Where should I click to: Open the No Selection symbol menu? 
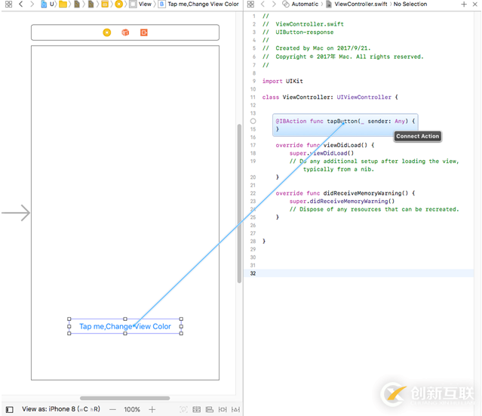[410, 4]
